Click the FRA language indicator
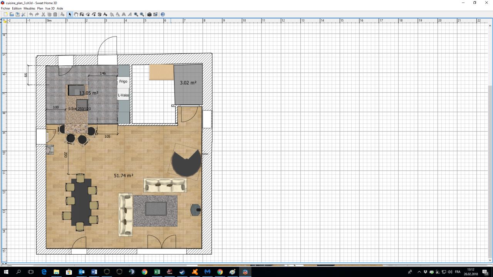493x277 pixels. 458,272
